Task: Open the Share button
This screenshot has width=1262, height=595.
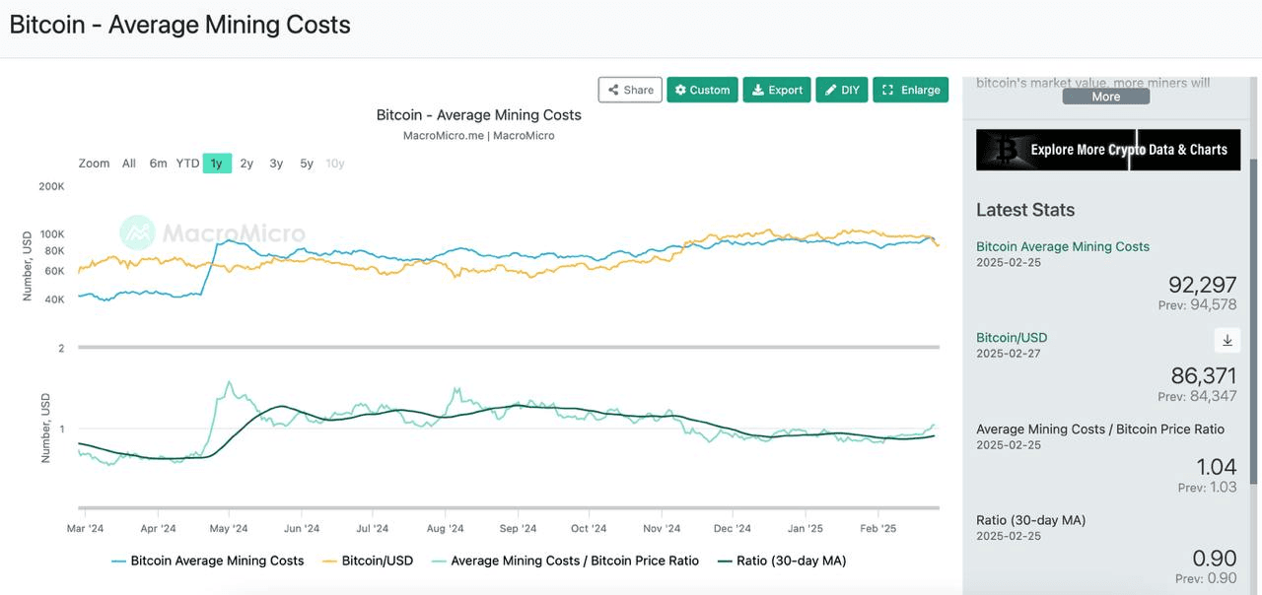Action: (630, 90)
